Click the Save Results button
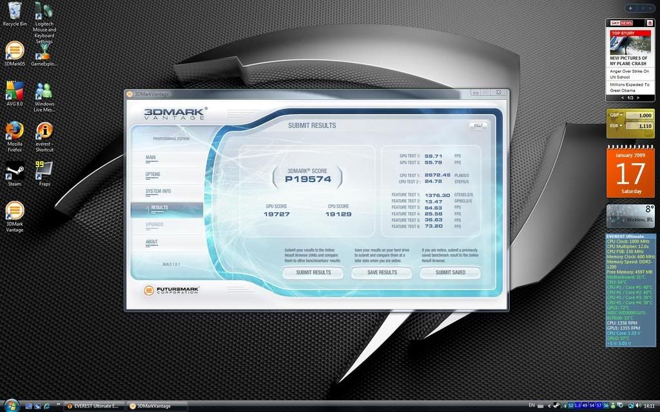Viewport: 660px width, 412px height. [x=382, y=272]
